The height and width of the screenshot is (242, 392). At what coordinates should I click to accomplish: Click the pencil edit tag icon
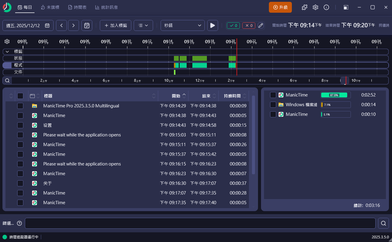[261, 25]
